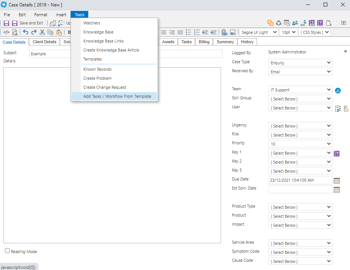This screenshot has height=270, width=350.
Task: Click the scissors cut icon
Action: 42,32
